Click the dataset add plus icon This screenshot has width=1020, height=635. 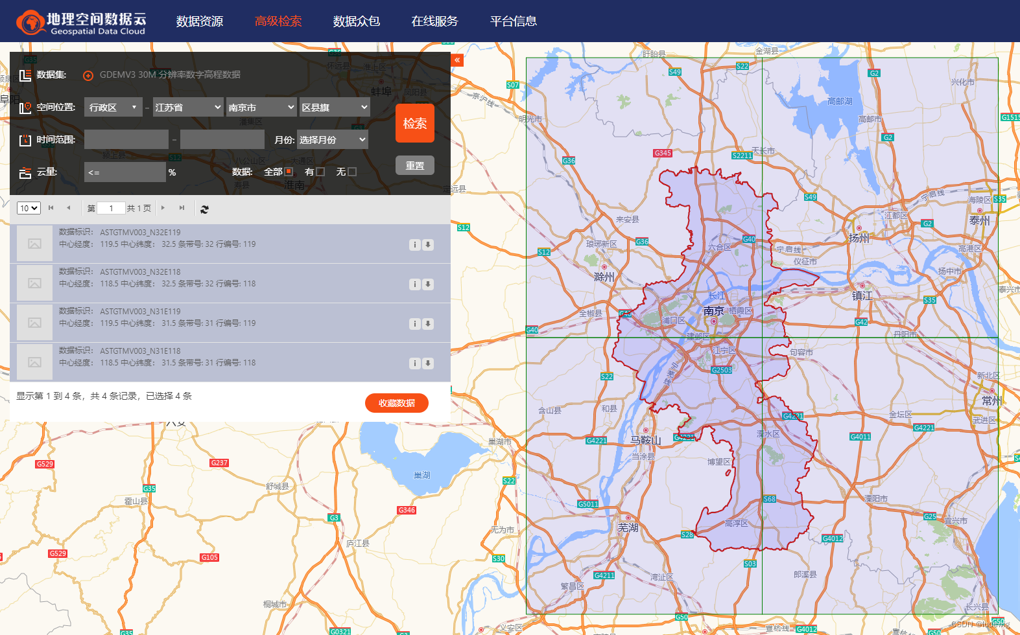(88, 76)
